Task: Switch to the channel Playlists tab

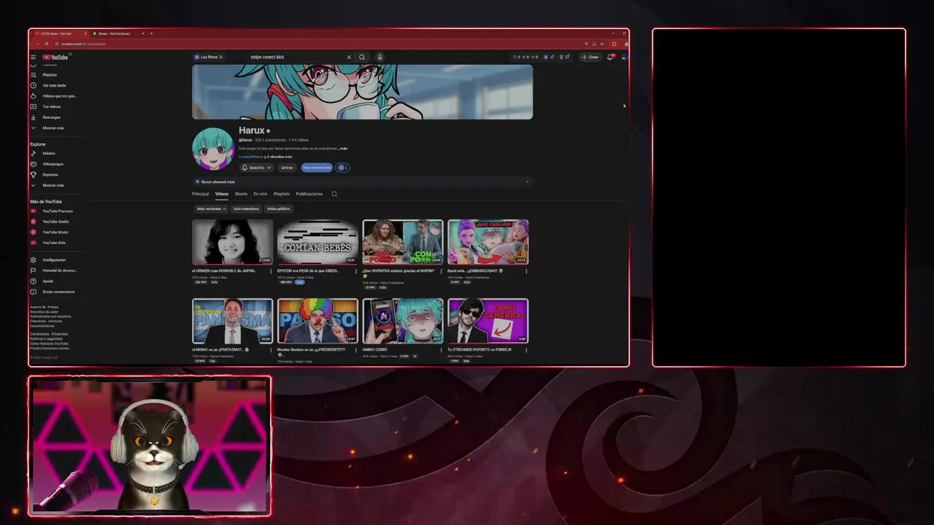Action: coord(282,194)
